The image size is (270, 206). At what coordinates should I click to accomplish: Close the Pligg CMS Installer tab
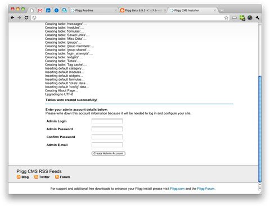[214, 11]
